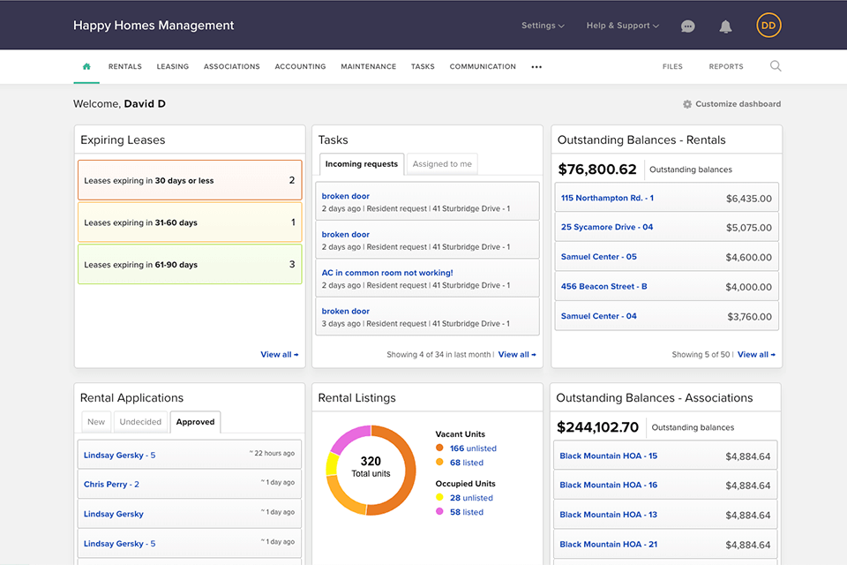The width and height of the screenshot is (847, 565).
Task: Select the Undecided applications tab
Action: coord(140,422)
